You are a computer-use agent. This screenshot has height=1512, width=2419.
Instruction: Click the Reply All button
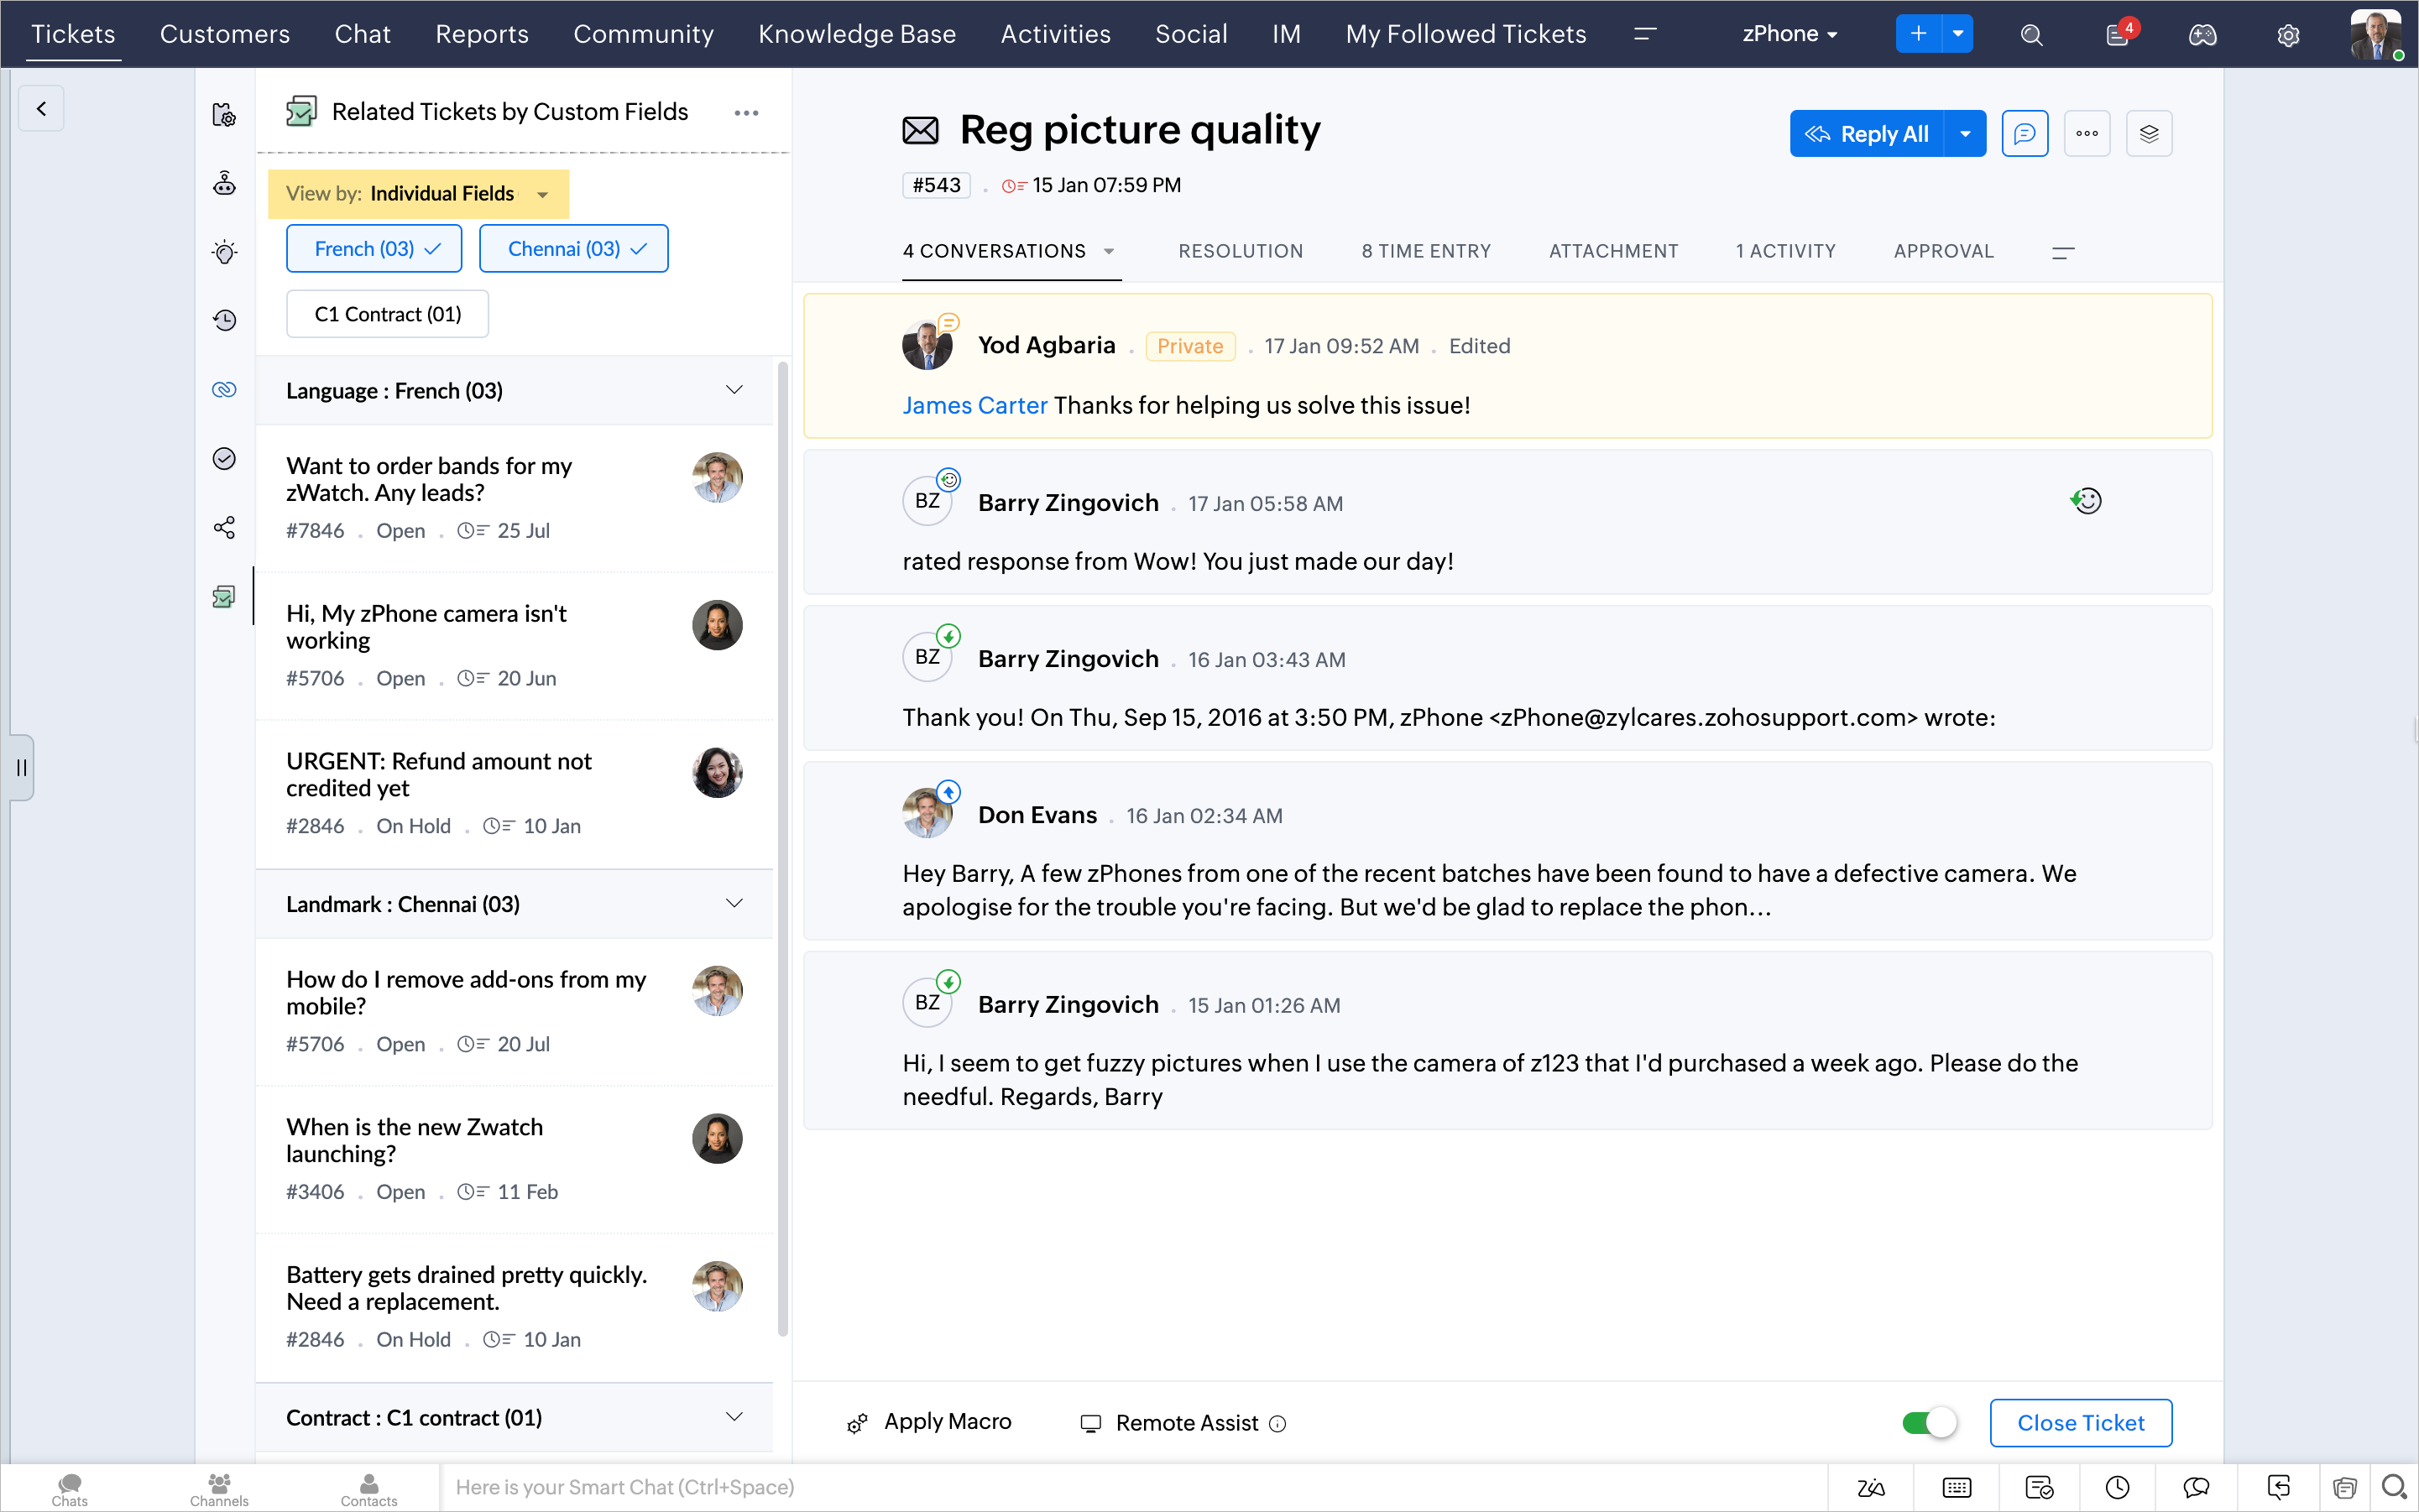pyautogui.click(x=1867, y=133)
